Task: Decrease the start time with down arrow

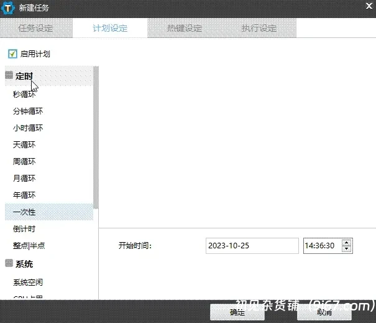Action: (347, 249)
